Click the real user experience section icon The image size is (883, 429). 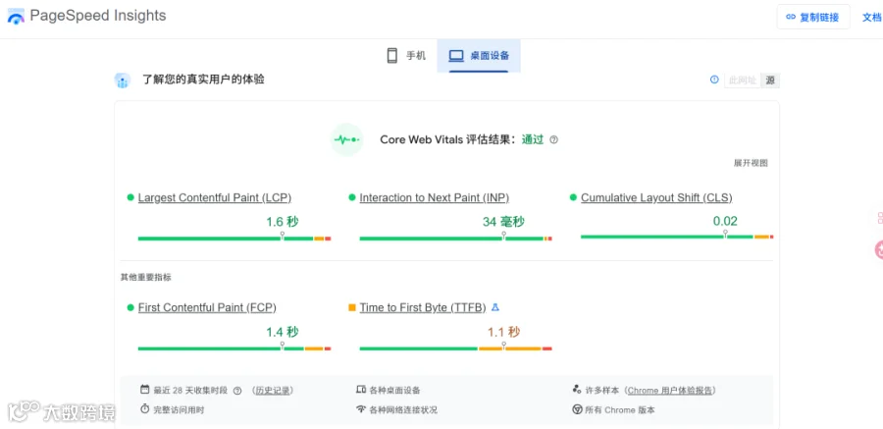point(123,80)
